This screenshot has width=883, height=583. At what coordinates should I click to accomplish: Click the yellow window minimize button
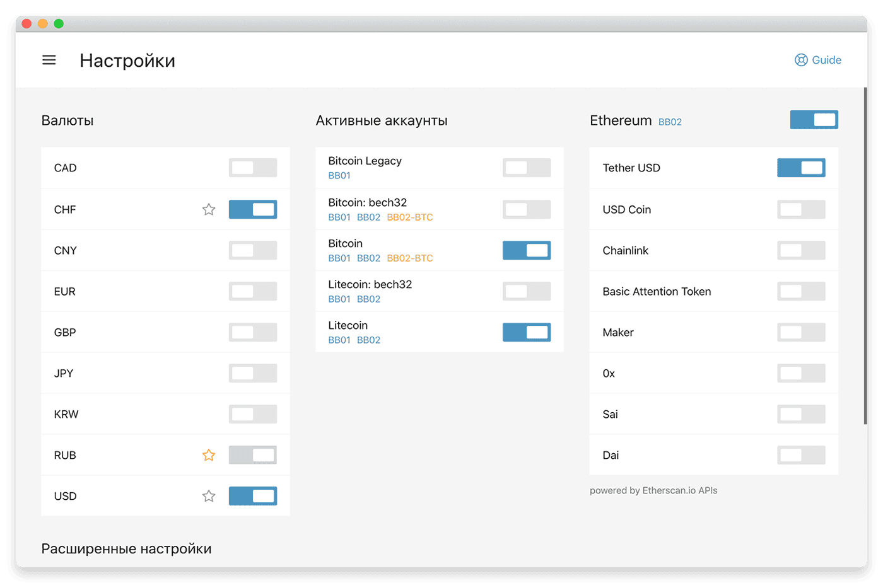click(42, 23)
